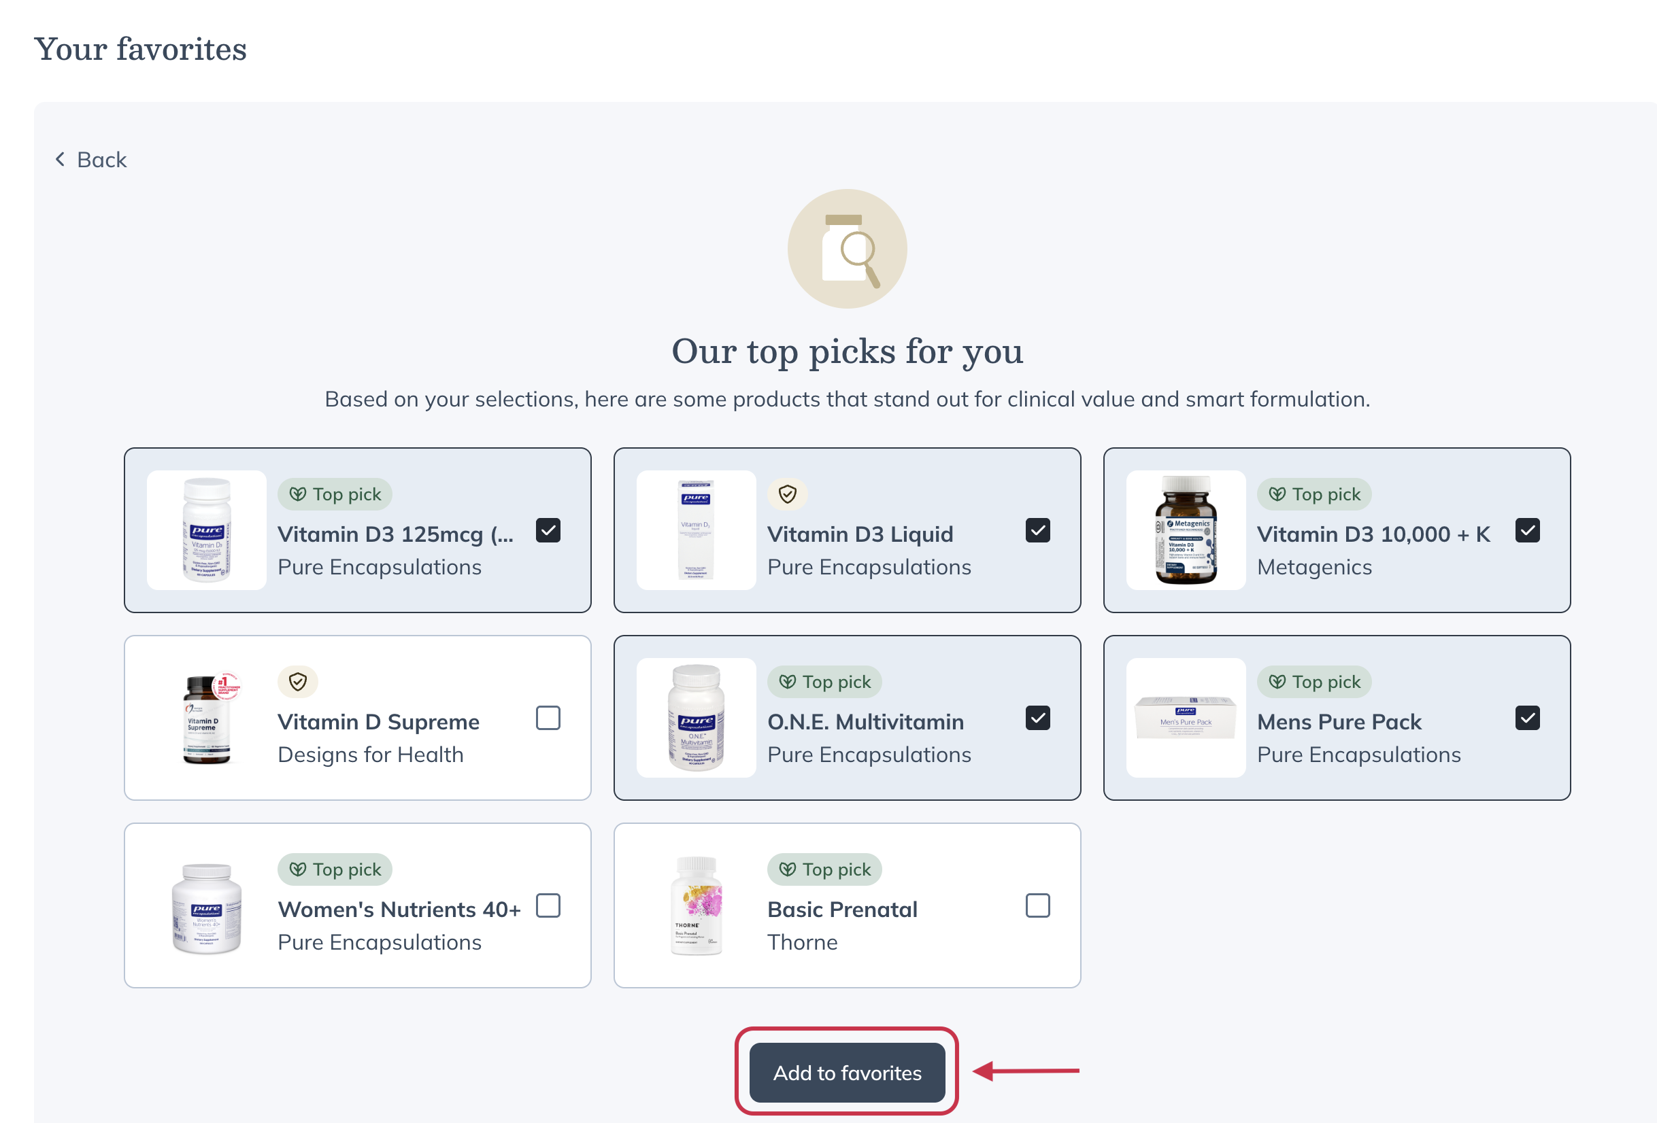Viewport: 1657px width, 1123px height.
Task: Click Top pick badge on Basic Prenatal
Action: point(824,869)
